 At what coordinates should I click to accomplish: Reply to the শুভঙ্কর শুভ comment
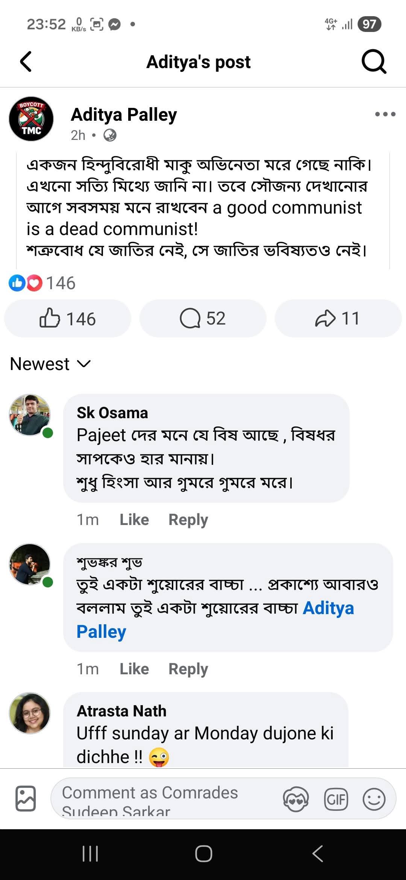(188, 669)
